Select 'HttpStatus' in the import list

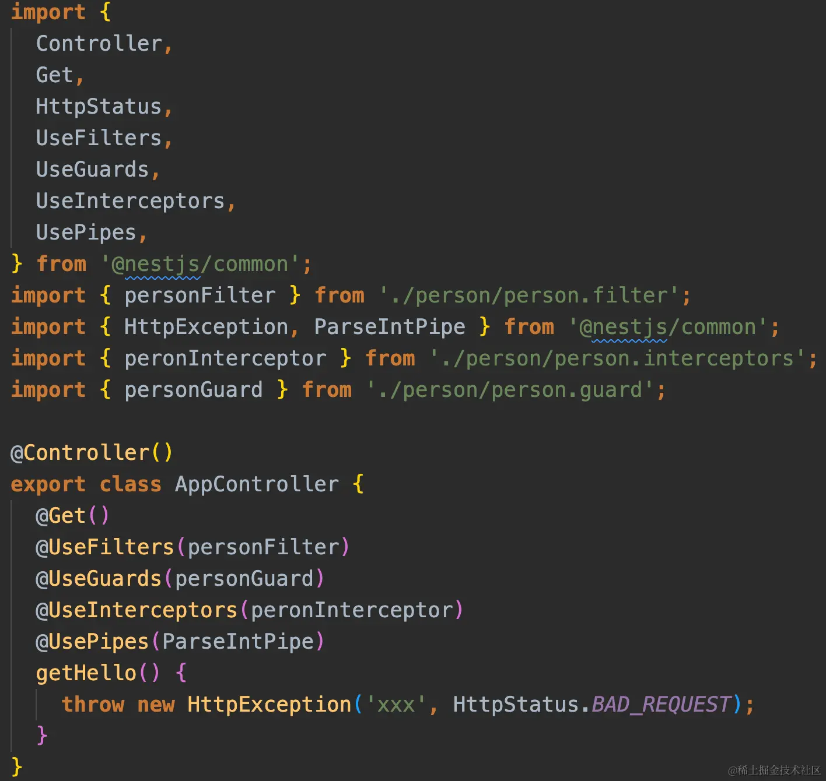click(x=99, y=107)
